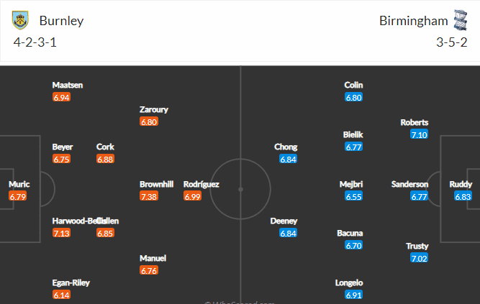Image resolution: width=480 pixels, height=304 pixels.
Task: Click Cork's 6.88 rating badge
Action: (x=105, y=159)
